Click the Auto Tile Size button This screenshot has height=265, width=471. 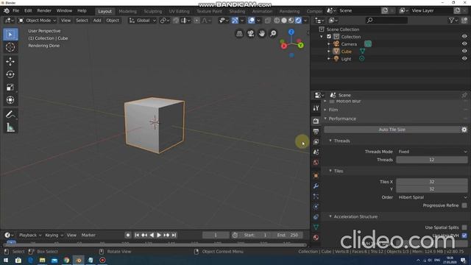click(392, 130)
